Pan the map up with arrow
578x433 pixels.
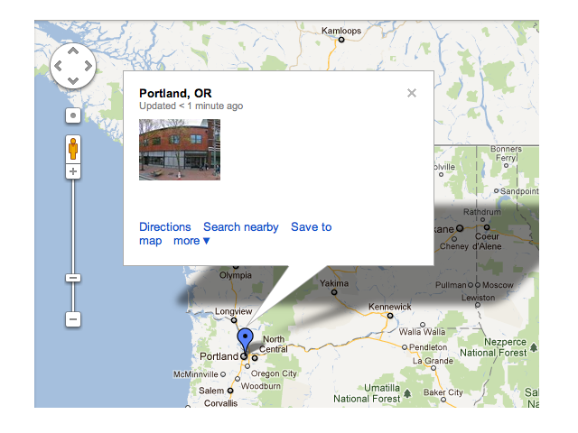pyautogui.click(x=73, y=52)
